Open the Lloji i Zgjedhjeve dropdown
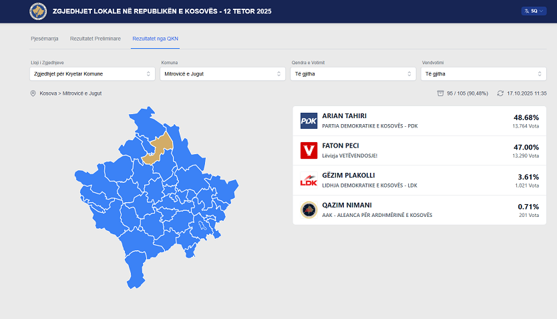557x319 pixels. [92, 73]
